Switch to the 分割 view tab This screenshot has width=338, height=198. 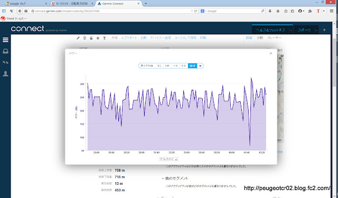click(x=260, y=38)
